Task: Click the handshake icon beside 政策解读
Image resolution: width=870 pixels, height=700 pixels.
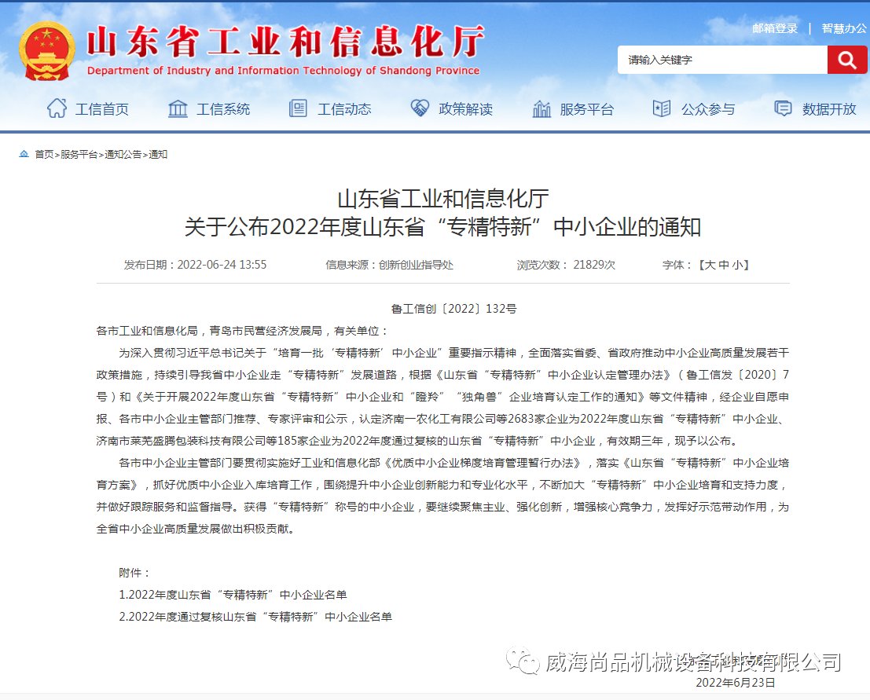Action: (x=420, y=108)
